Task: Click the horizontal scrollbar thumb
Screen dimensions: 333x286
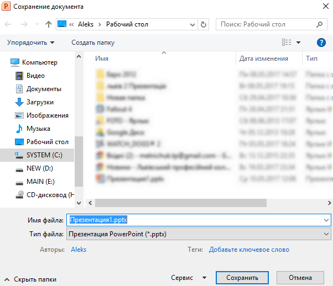Action: [181, 203]
